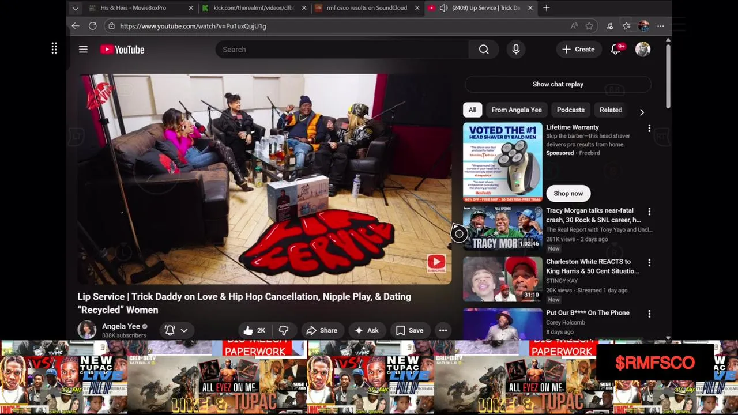Open browser profile picture in toolbar
Screen dimensions: 738x415
click(643, 26)
